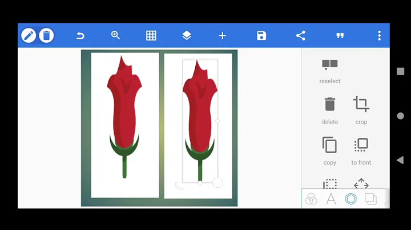The width and height of the screenshot is (411, 230).
Task: Select the pencil edit mode button
Action: pyautogui.click(x=29, y=35)
